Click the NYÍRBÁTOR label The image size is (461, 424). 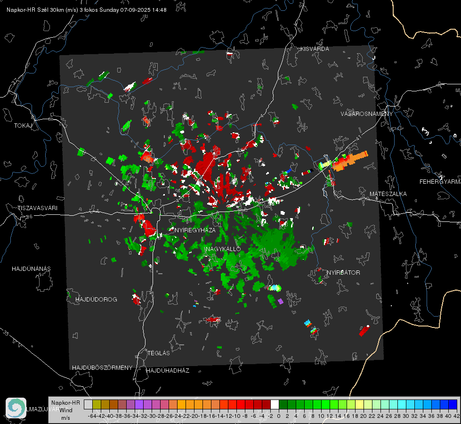click(343, 272)
